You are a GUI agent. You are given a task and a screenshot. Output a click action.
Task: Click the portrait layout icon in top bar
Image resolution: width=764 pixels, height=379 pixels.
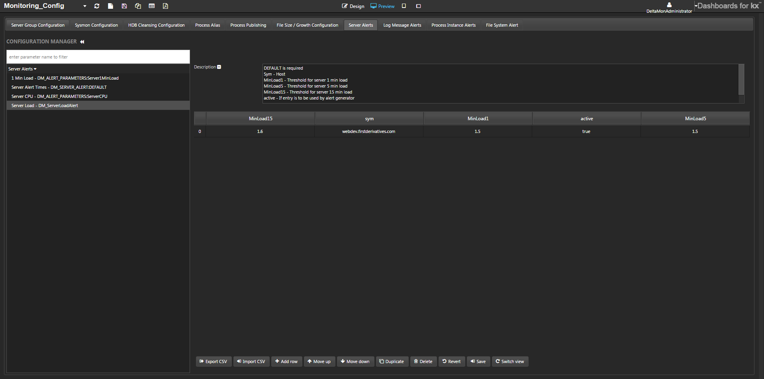(404, 6)
